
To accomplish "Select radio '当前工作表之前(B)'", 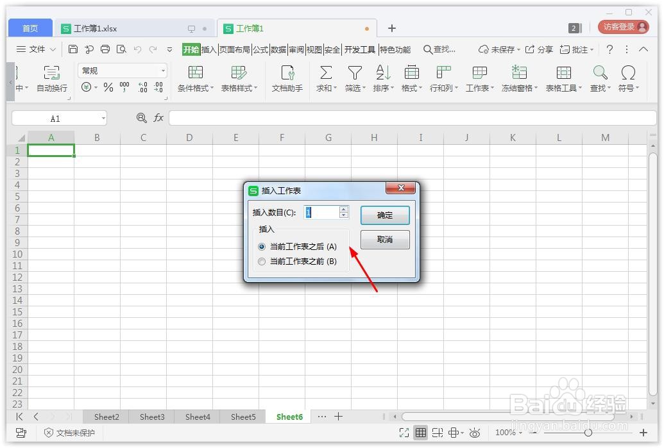I will point(262,261).
